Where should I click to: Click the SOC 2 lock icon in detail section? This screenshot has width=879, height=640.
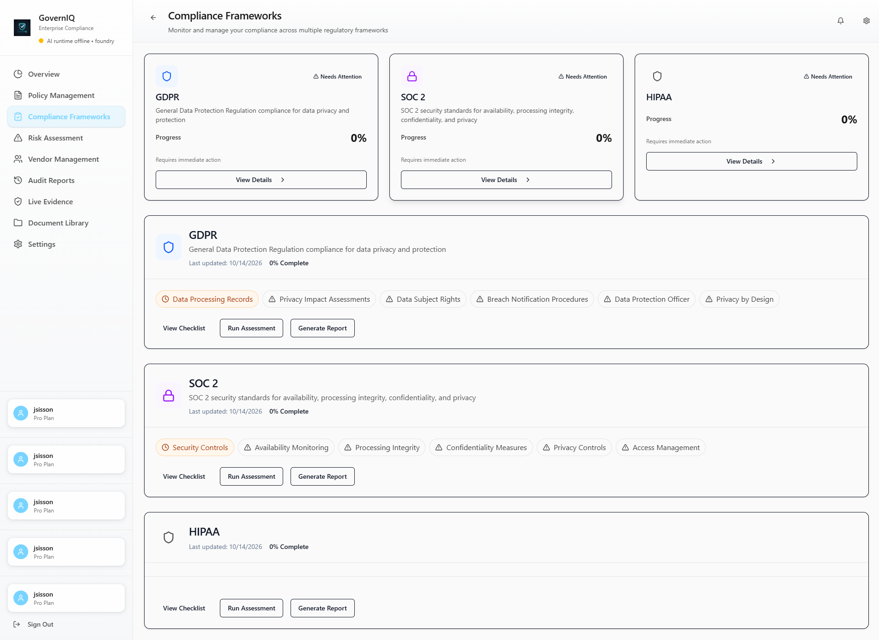(x=169, y=396)
